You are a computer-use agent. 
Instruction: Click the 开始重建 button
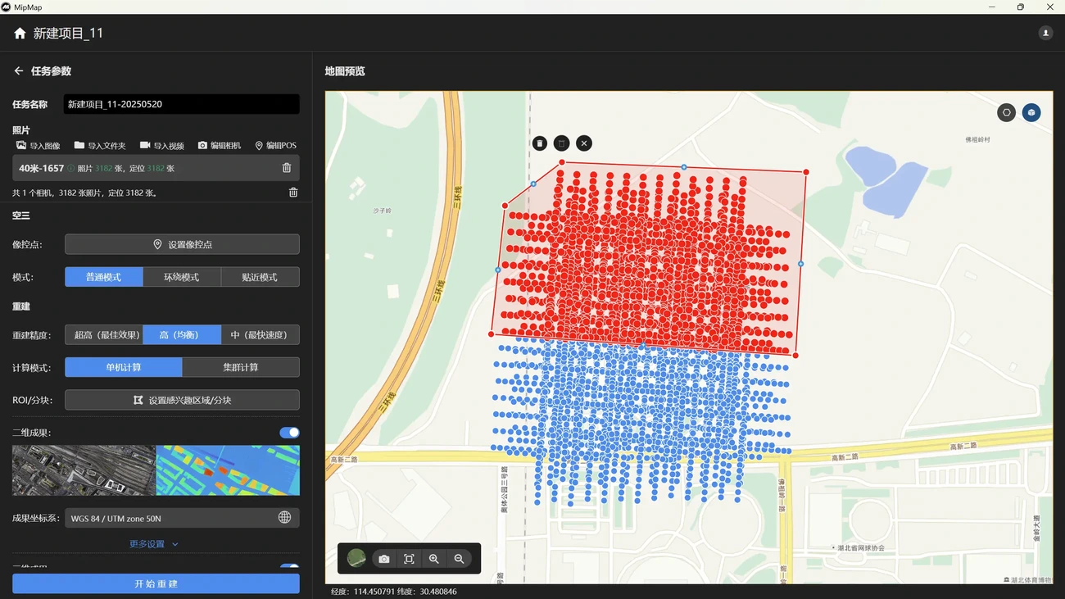point(156,583)
